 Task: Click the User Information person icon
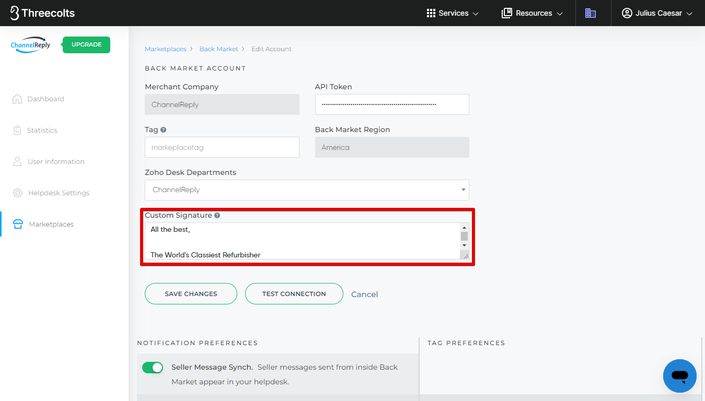coord(17,161)
